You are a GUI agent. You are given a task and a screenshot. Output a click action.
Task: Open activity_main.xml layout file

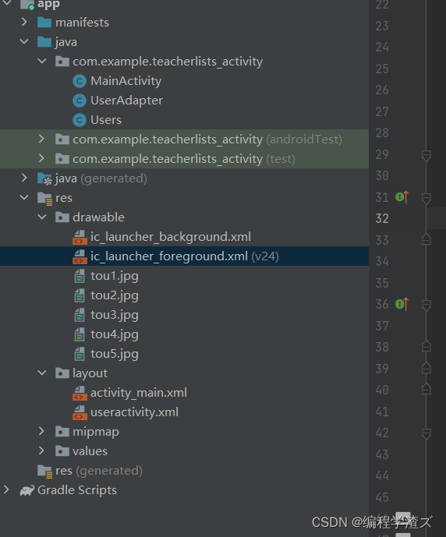coord(139,393)
